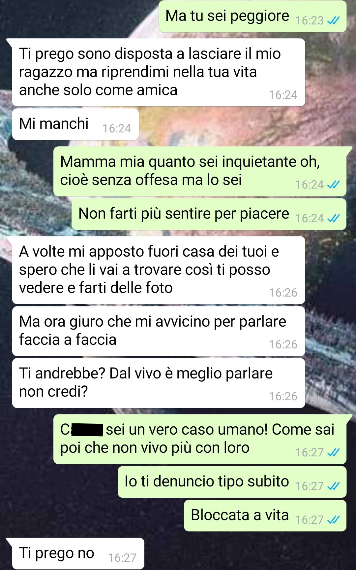Select the "A volte mi apposto fuori casa" message
This screenshot has width=356, height=570.
click(x=159, y=270)
